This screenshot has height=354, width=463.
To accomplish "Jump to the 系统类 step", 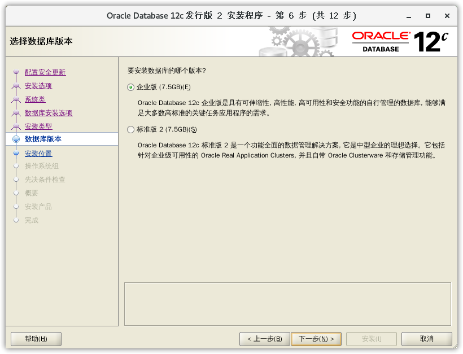I will pyautogui.click(x=35, y=99).
